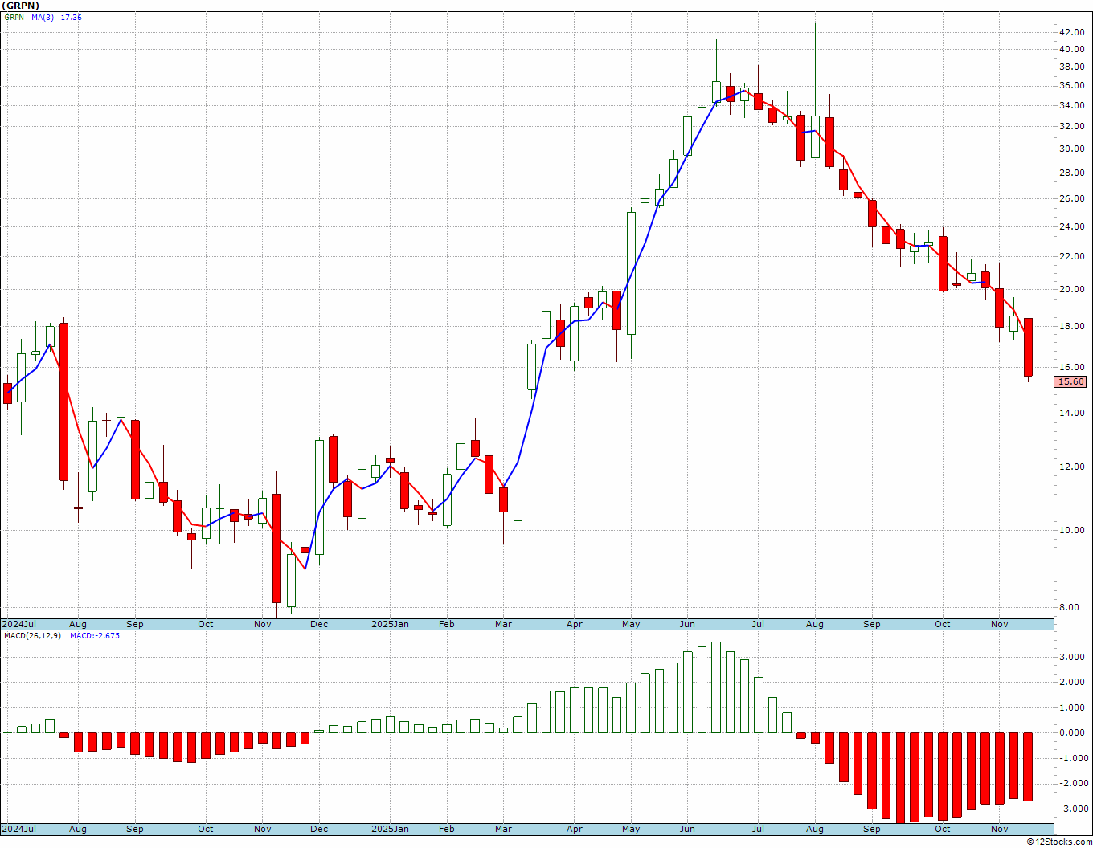Click the 32.00 price axis label
This screenshot has width=1093, height=848.
click(1070, 126)
